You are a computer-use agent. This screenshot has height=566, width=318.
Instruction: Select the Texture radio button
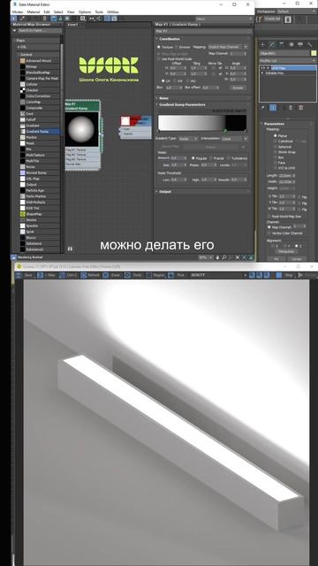click(159, 47)
